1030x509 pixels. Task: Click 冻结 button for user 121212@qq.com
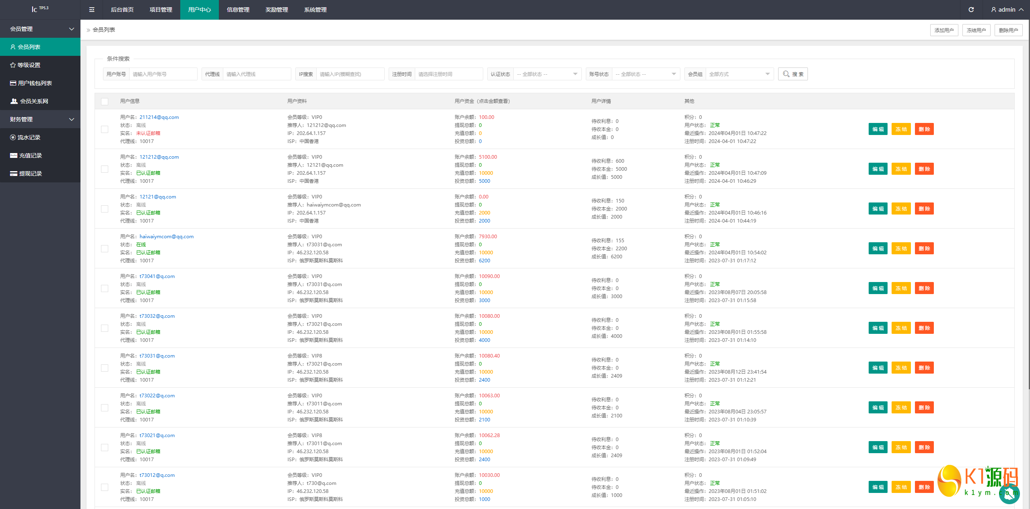point(901,169)
